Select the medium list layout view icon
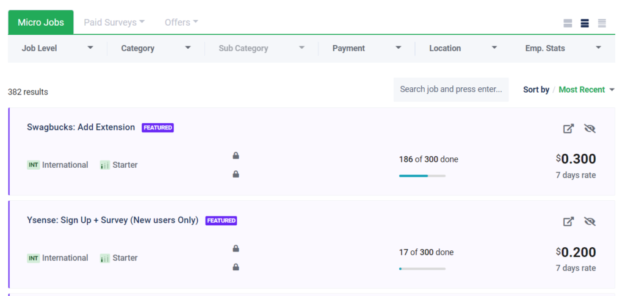The width and height of the screenshot is (625, 296). [x=585, y=24]
